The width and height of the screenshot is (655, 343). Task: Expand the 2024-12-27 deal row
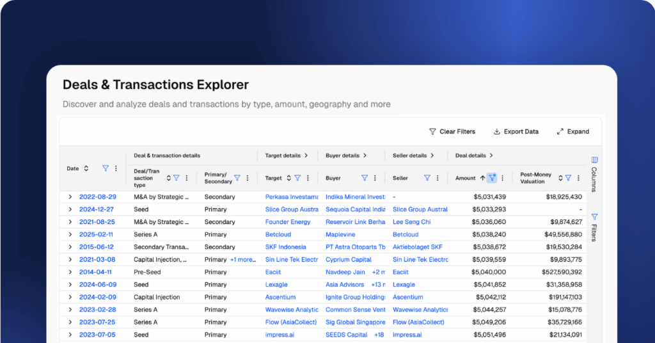[x=70, y=209]
